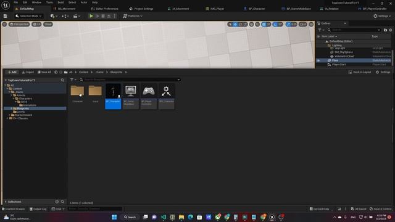Open Outliner settings gear
This screenshot has height=222, width=395.
pyautogui.click(x=391, y=30)
